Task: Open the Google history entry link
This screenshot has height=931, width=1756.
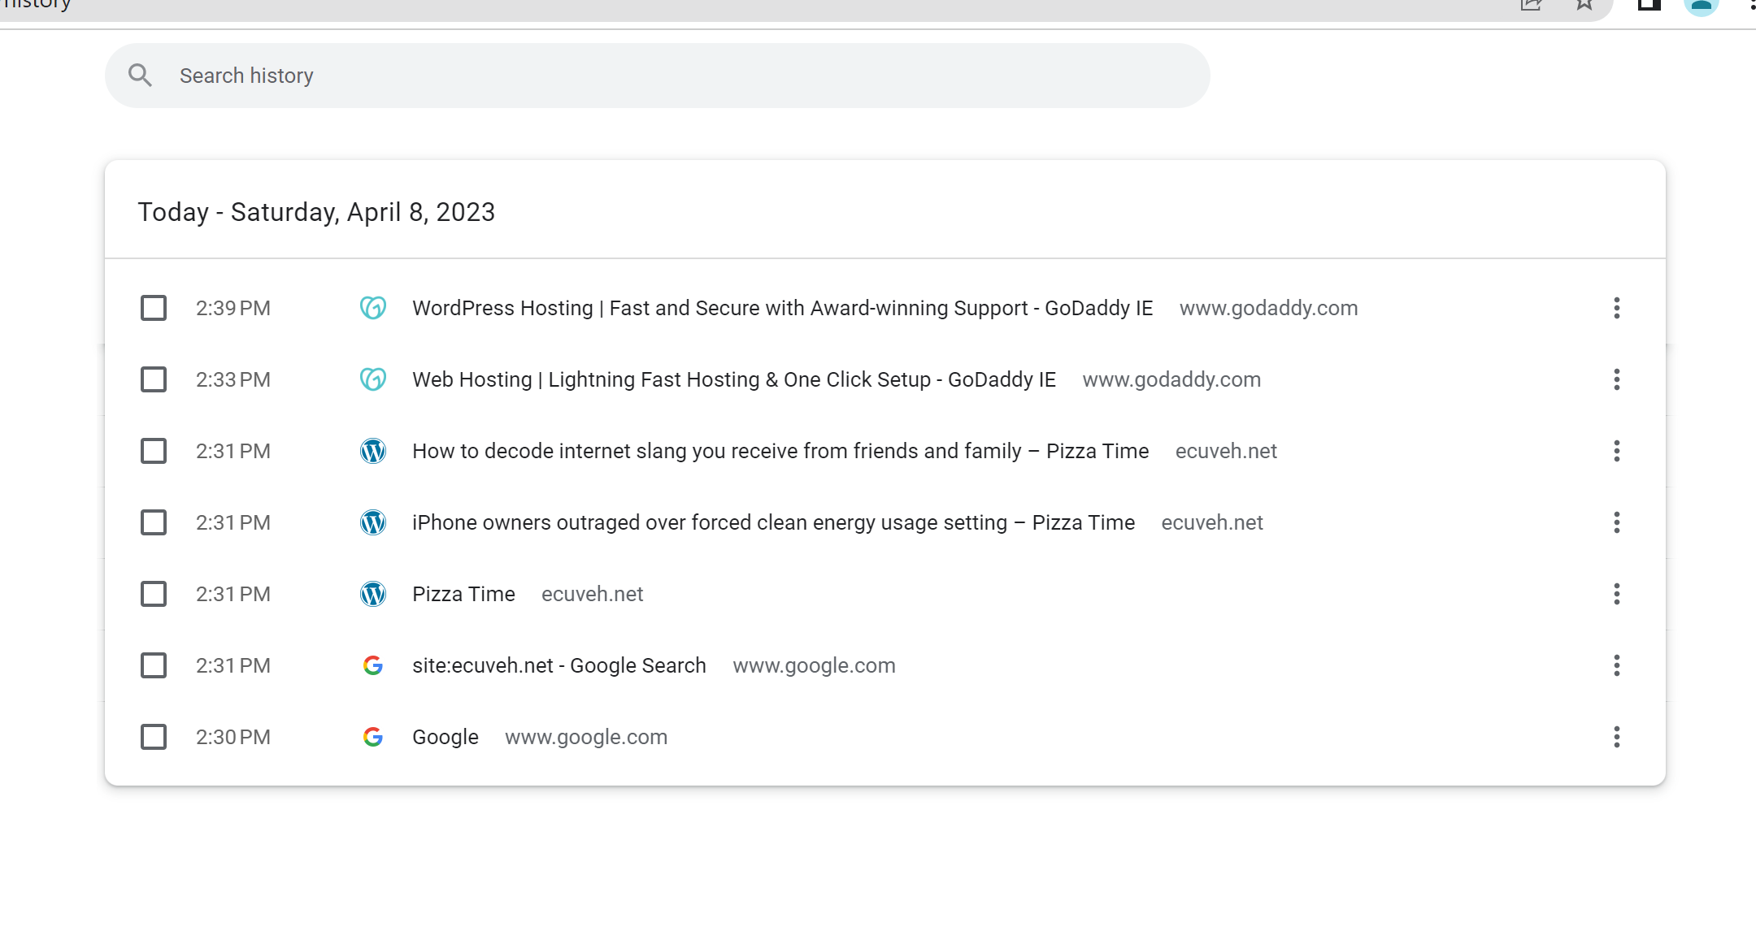Action: [x=445, y=737]
